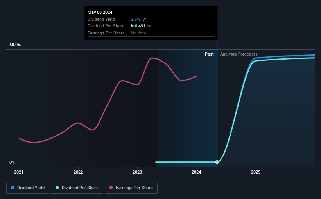Screen dimensions: 321x199
Task: Click the 2021 x-axis label
Action: 19,172
